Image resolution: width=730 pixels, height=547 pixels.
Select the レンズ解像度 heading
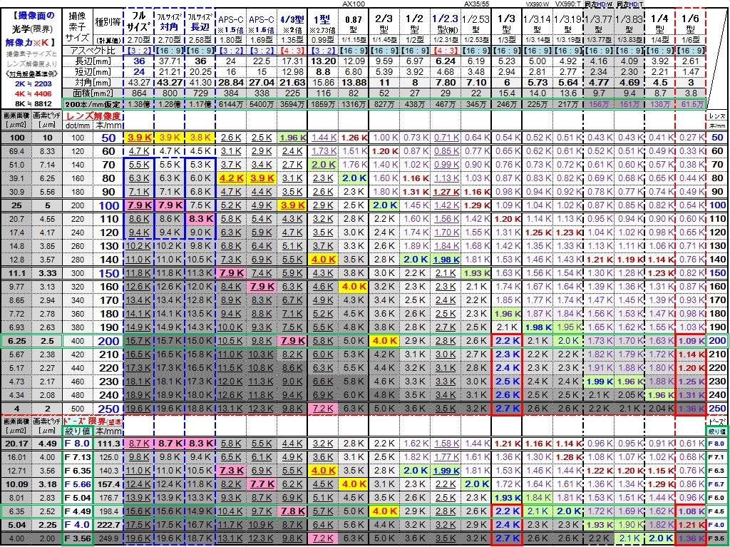point(93,116)
